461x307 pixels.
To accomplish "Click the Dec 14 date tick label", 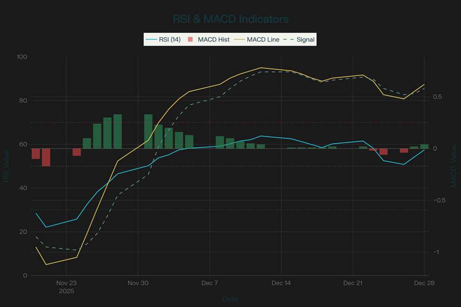I will click(281, 283).
